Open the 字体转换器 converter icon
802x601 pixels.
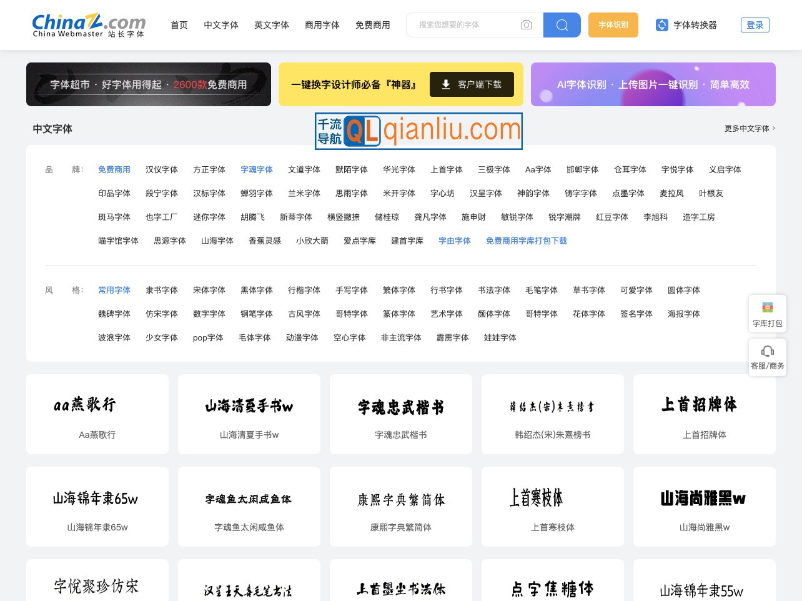pos(661,25)
